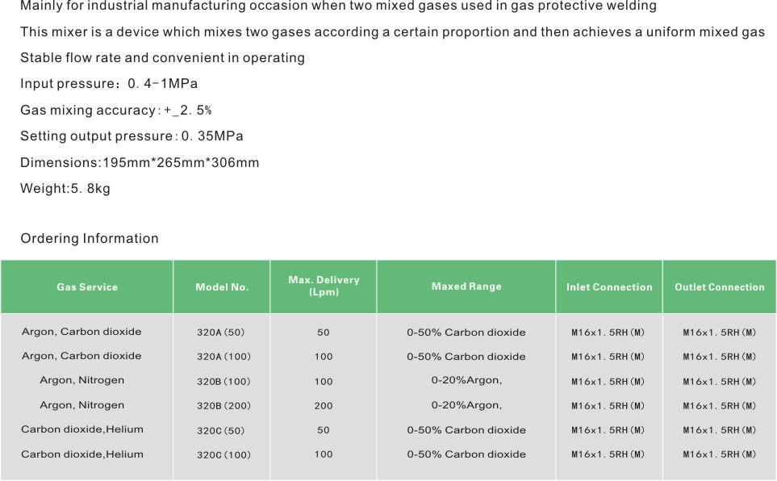Select model 320B (100) cell
Image resolution: width=777 pixels, height=481 pixels.
pos(223,381)
